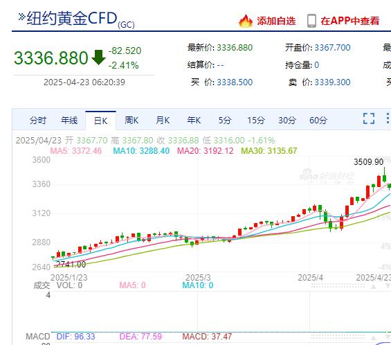Click the phone icon for app viewing
Screen dimensions: 391x345
point(311,21)
